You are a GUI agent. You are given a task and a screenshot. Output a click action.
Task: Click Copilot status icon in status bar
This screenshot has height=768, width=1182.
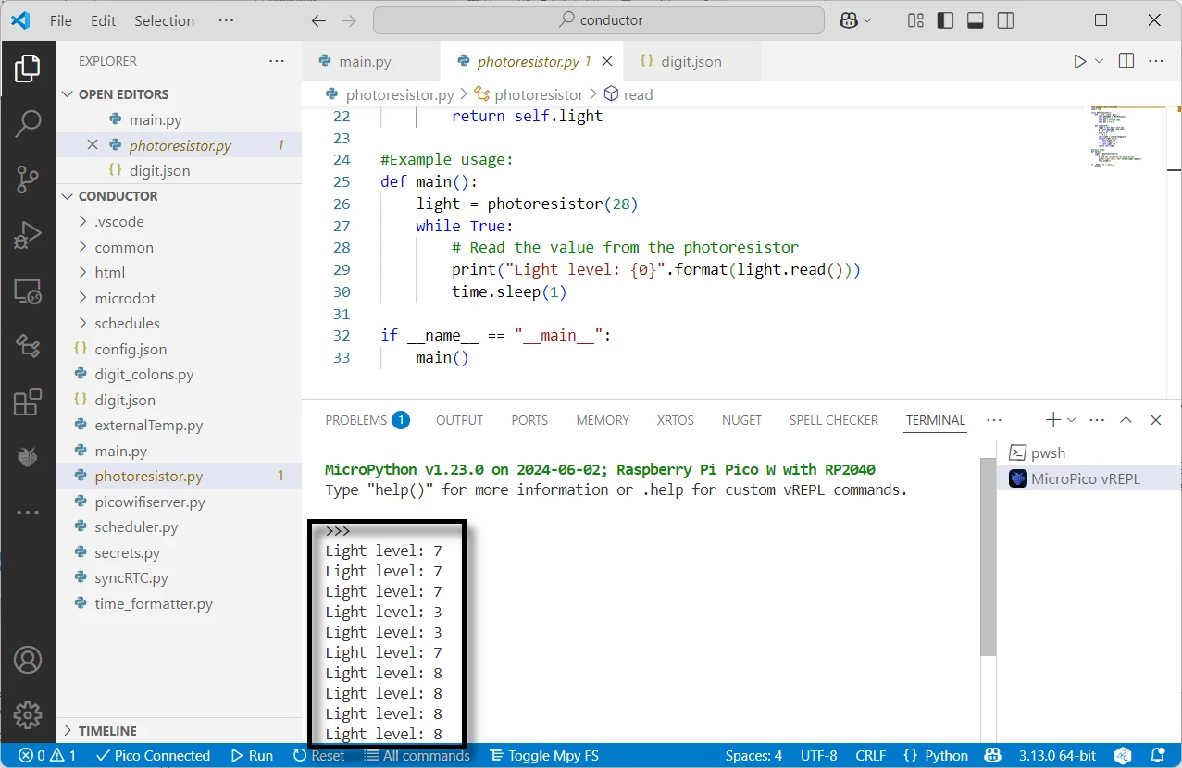(x=992, y=755)
